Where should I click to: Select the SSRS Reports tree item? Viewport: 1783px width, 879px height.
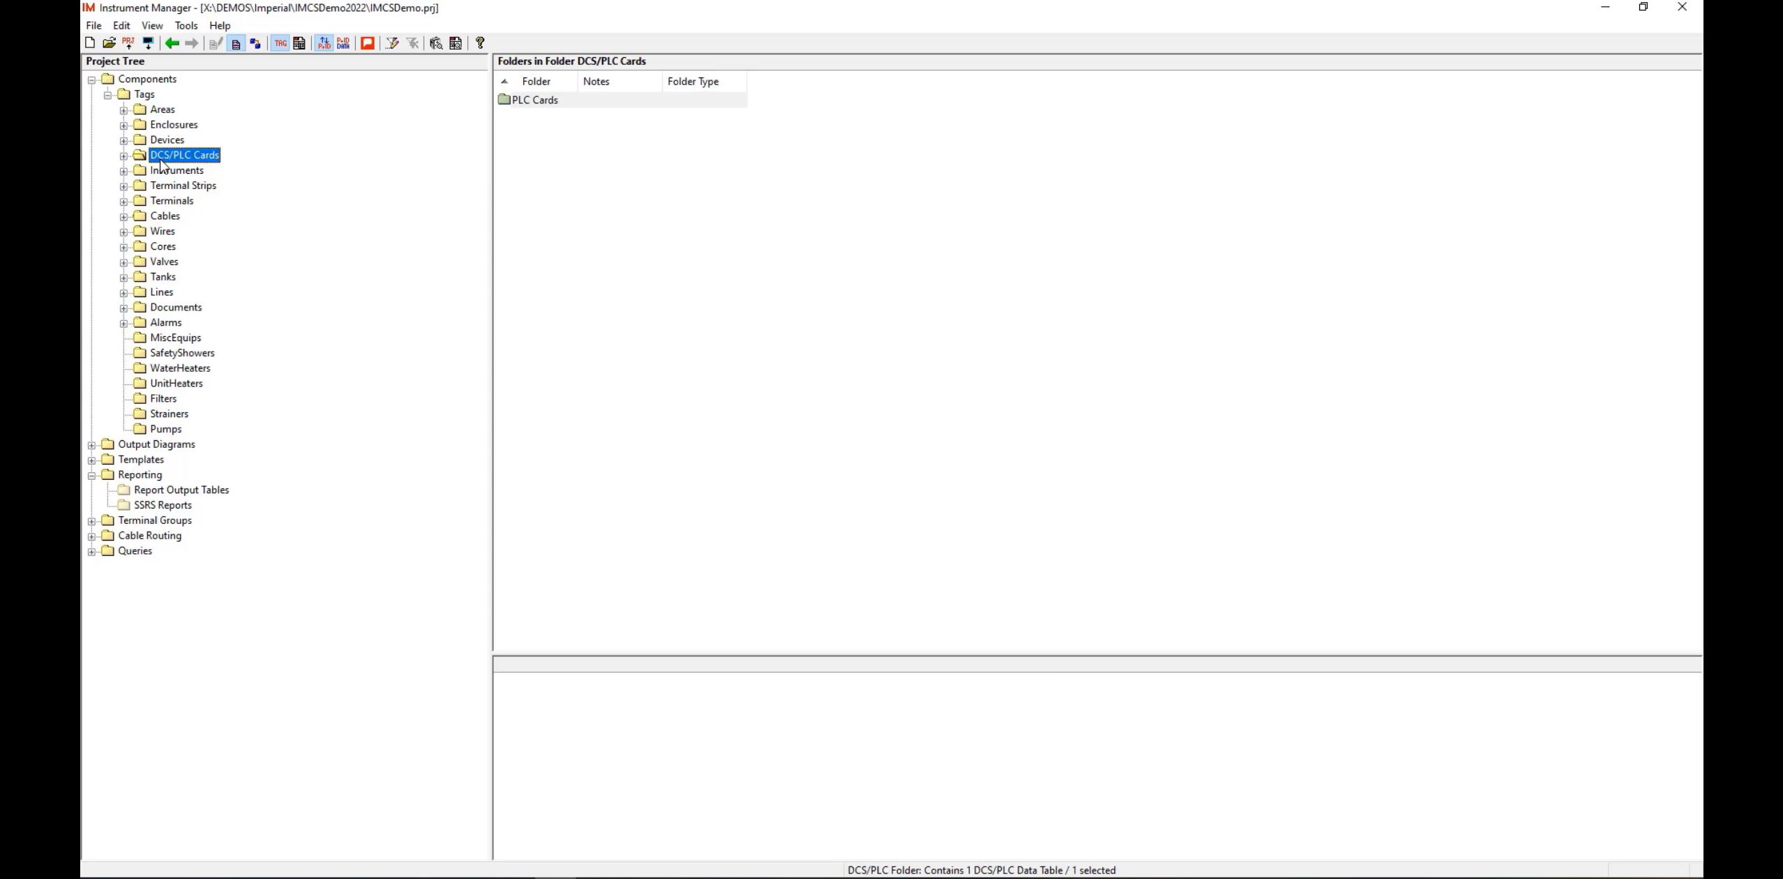pos(163,505)
